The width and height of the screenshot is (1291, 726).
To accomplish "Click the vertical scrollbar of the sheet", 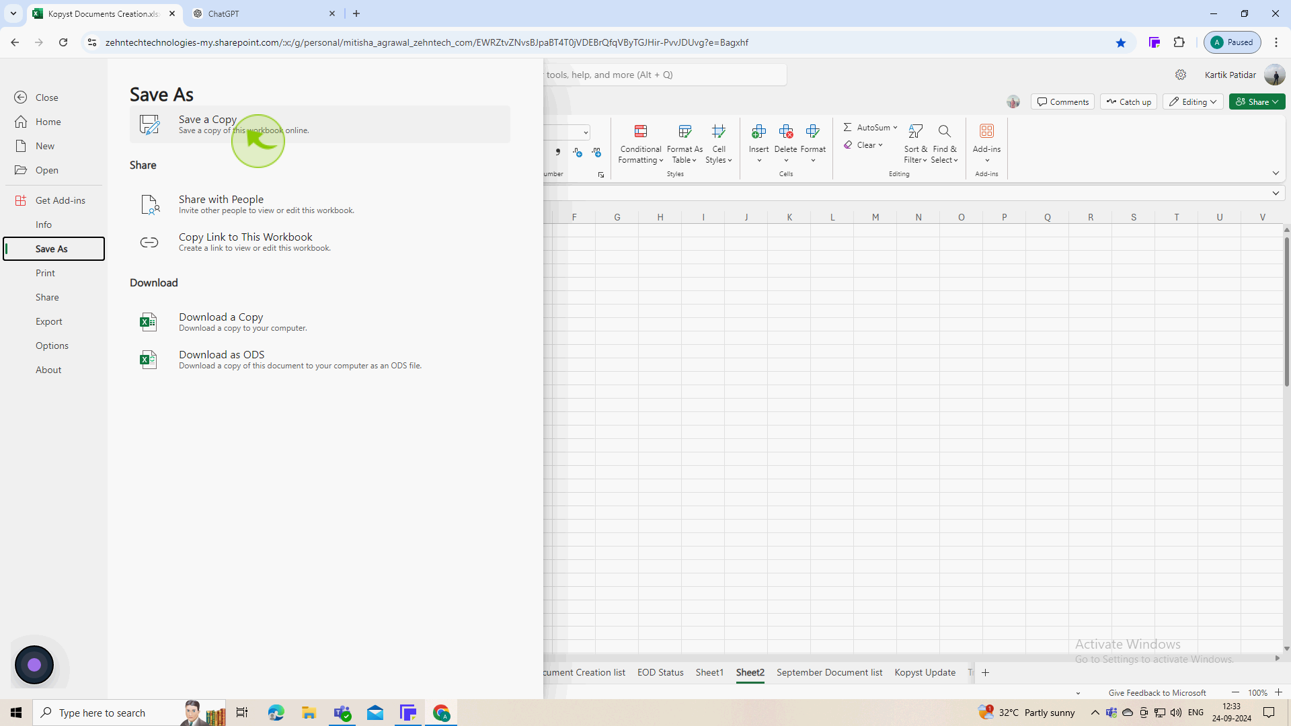I will coord(1286,311).
